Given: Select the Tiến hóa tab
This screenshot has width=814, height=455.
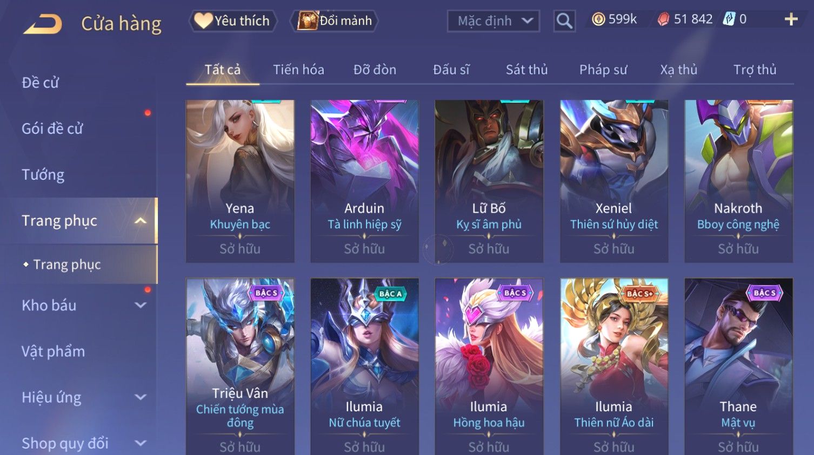Looking at the screenshot, I should pos(298,70).
